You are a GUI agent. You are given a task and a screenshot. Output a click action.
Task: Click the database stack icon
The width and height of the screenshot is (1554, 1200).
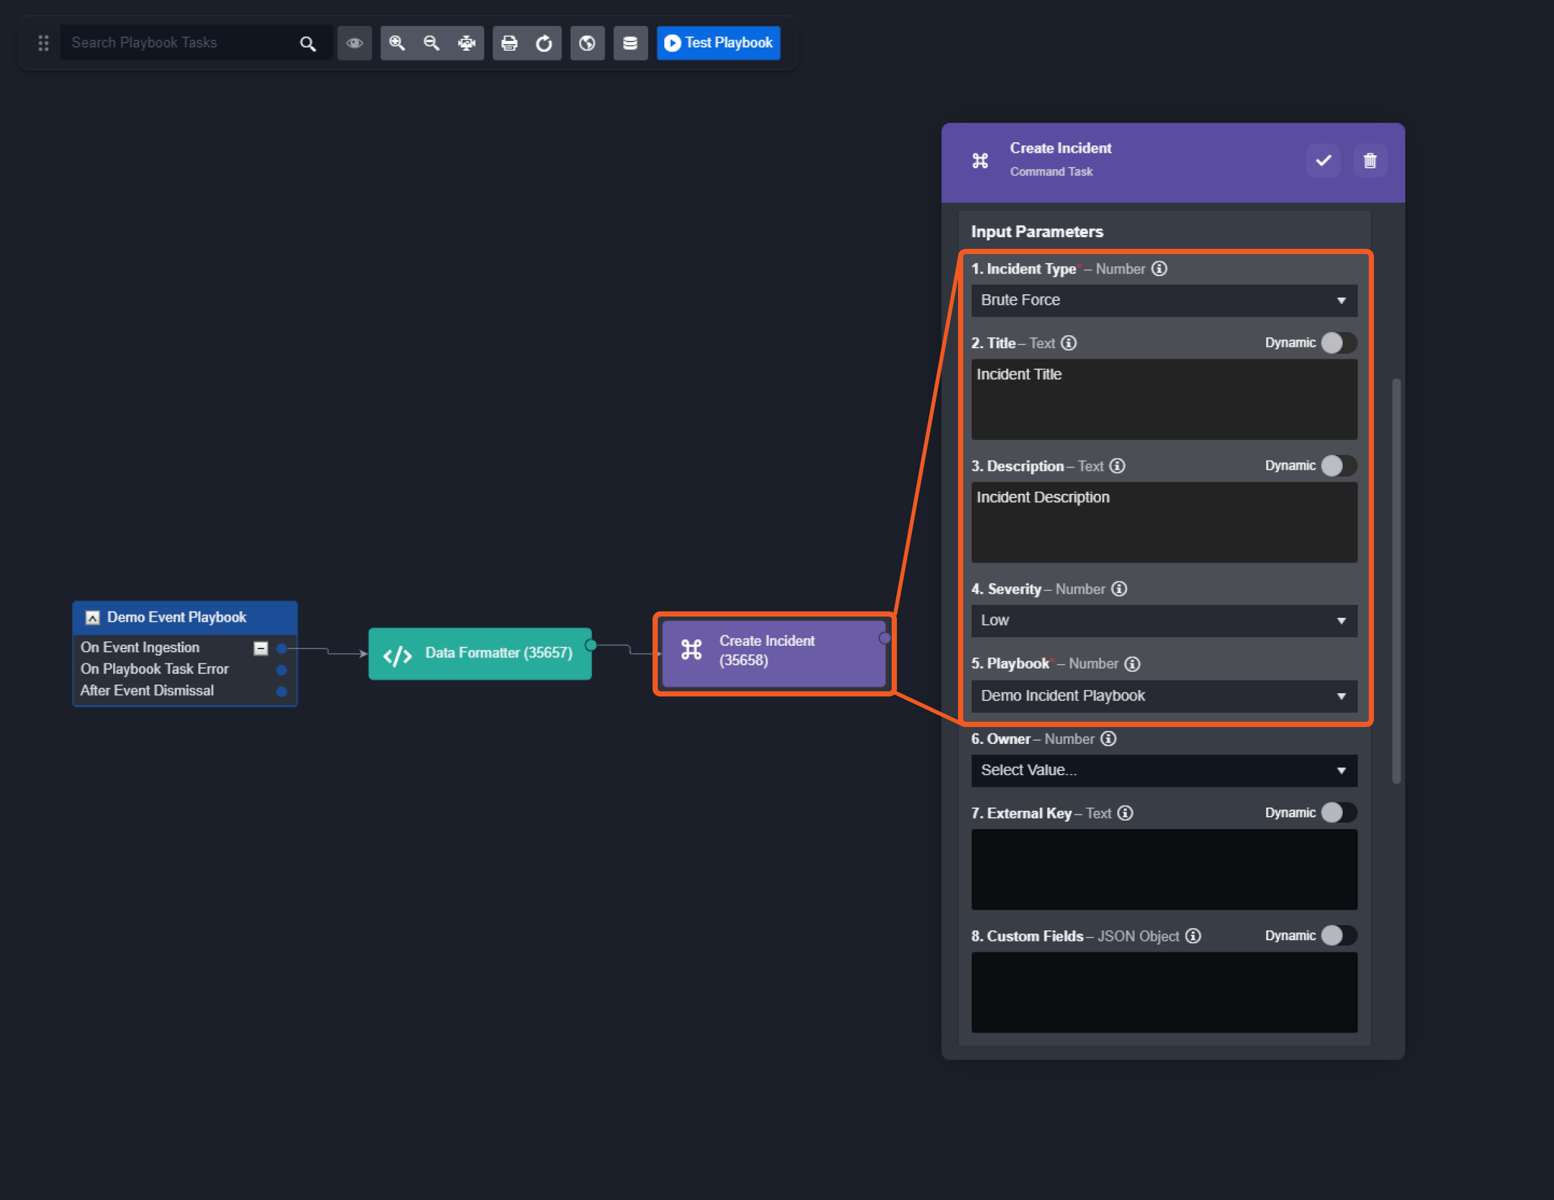point(630,44)
